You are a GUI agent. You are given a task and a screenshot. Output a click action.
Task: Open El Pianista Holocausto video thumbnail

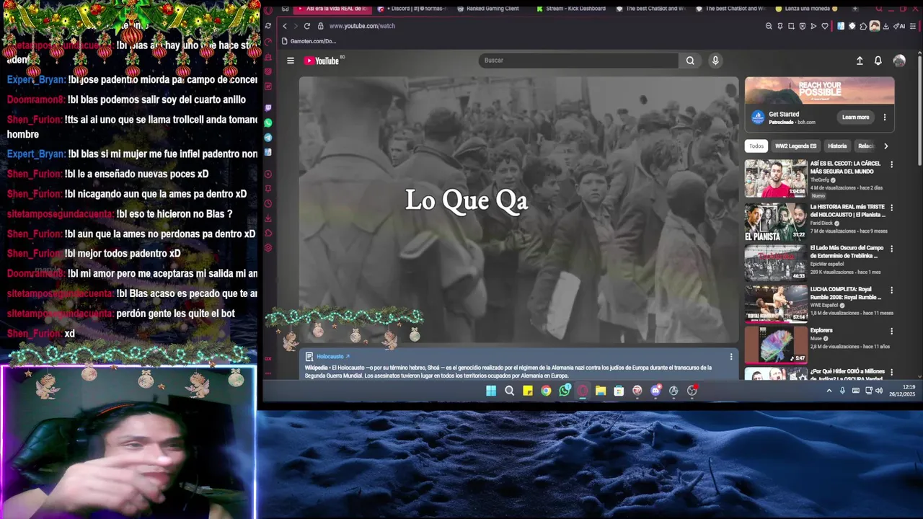(776, 221)
